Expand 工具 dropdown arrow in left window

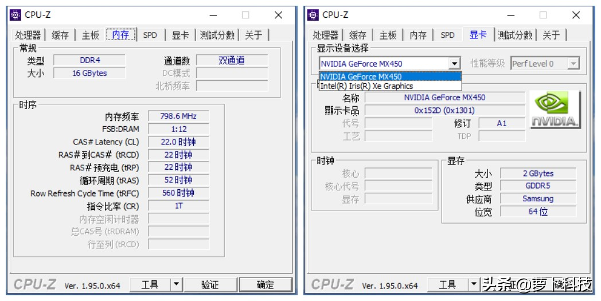(x=176, y=284)
